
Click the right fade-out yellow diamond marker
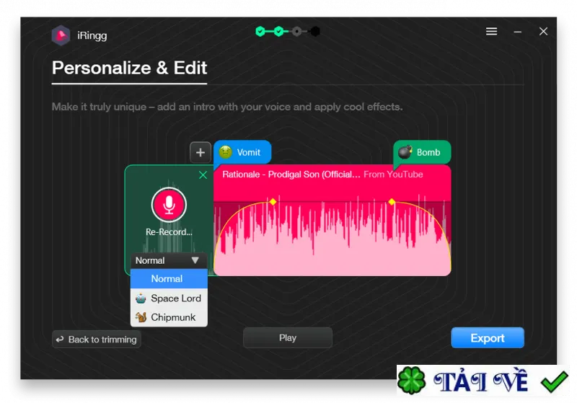[392, 202]
